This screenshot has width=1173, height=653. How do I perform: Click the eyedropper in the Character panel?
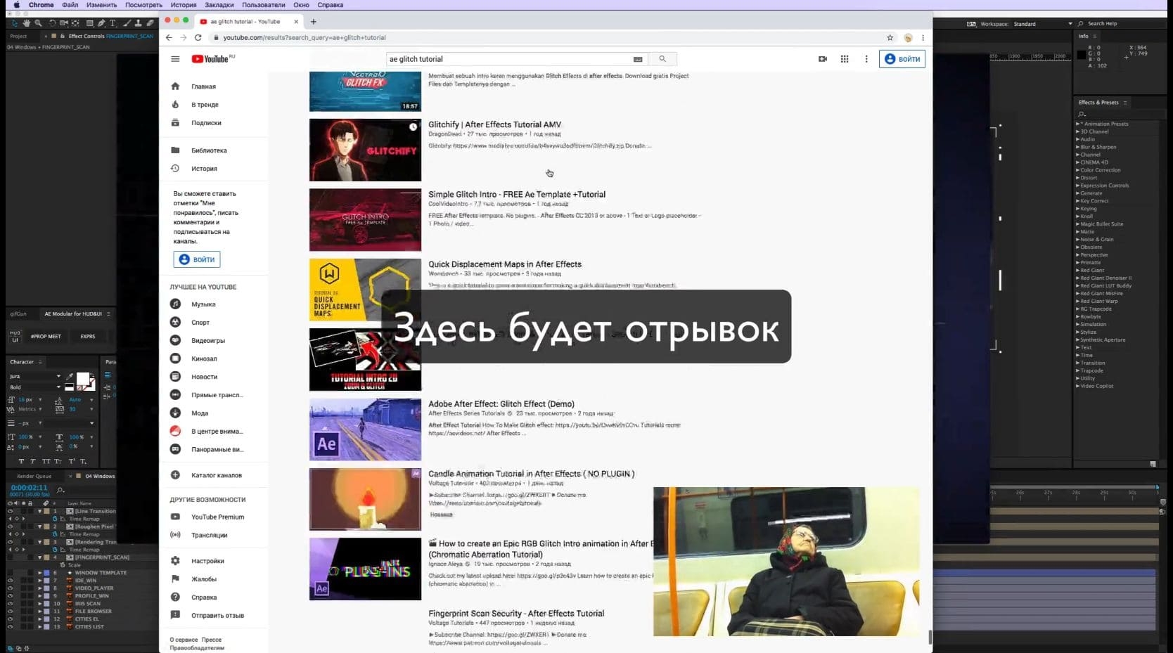[70, 377]
